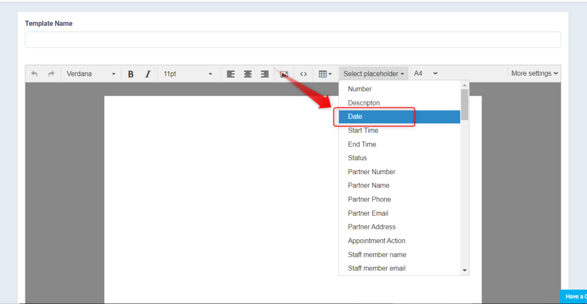The image size is (587, 304).
Task: Insert an image
Action: point(284,74)
